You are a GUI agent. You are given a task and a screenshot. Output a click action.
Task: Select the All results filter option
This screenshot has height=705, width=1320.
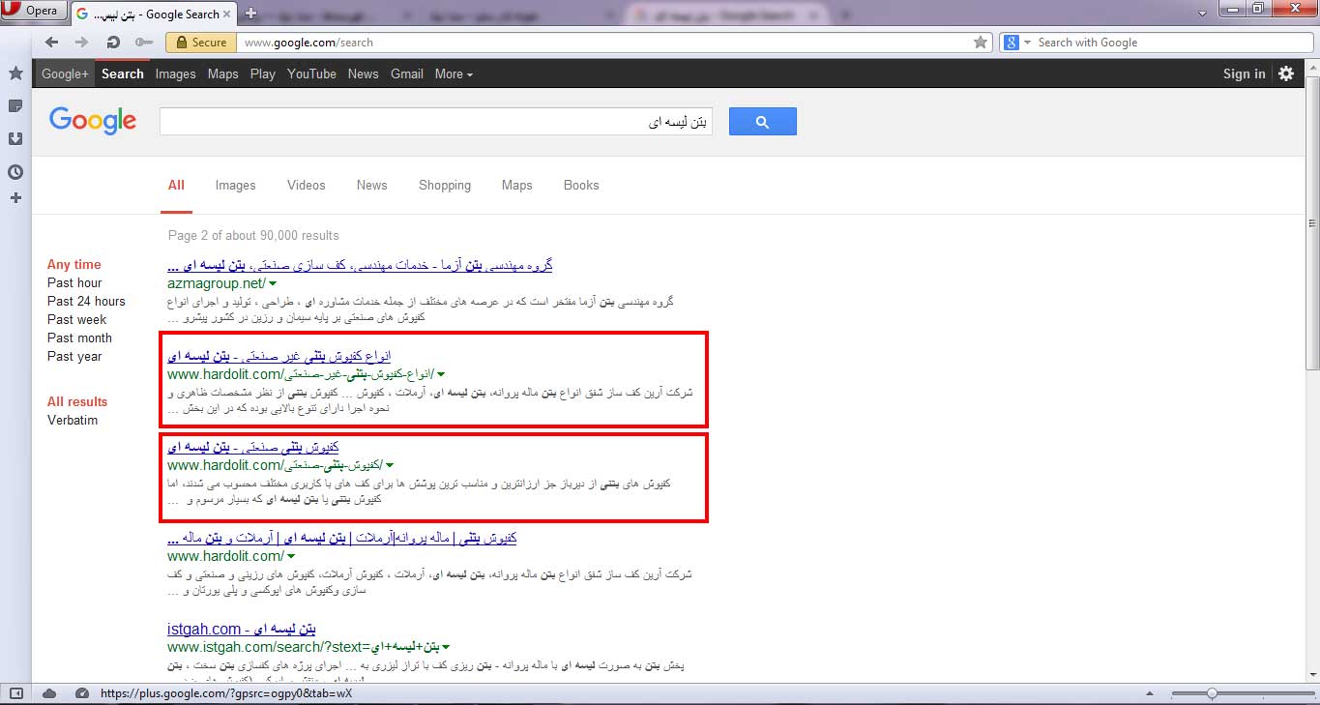click(x=77, y=401)
